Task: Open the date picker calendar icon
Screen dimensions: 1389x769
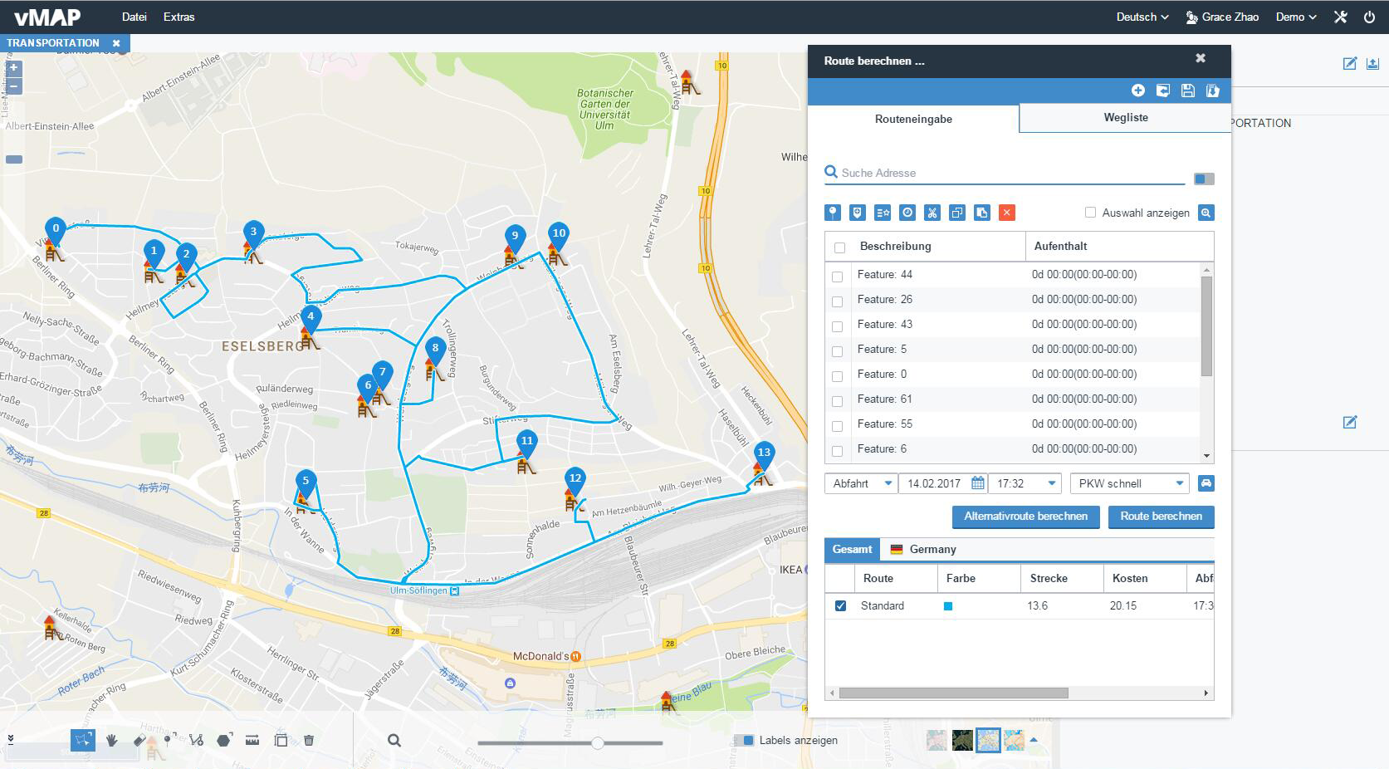Action: [x=978, y=482]
